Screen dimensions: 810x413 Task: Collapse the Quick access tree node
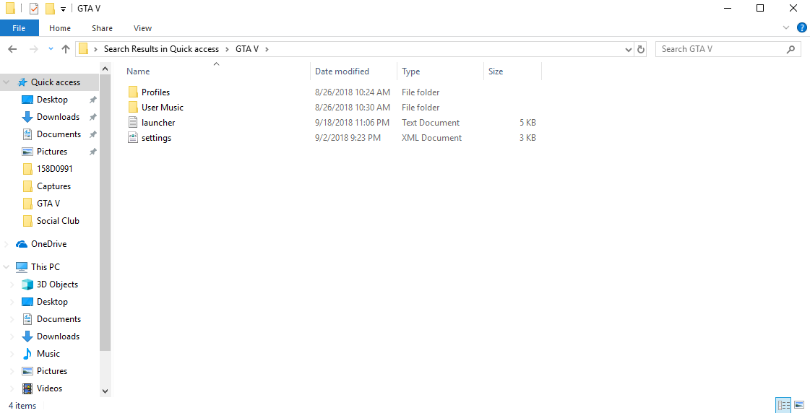7,82
